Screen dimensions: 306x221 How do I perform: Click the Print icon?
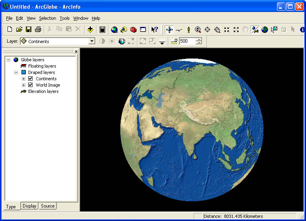(x=38, y=29)
